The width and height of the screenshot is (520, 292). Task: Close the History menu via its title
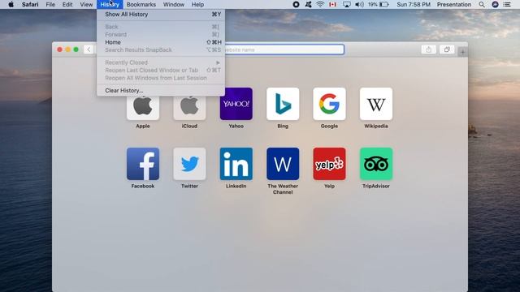pos(110,5)
